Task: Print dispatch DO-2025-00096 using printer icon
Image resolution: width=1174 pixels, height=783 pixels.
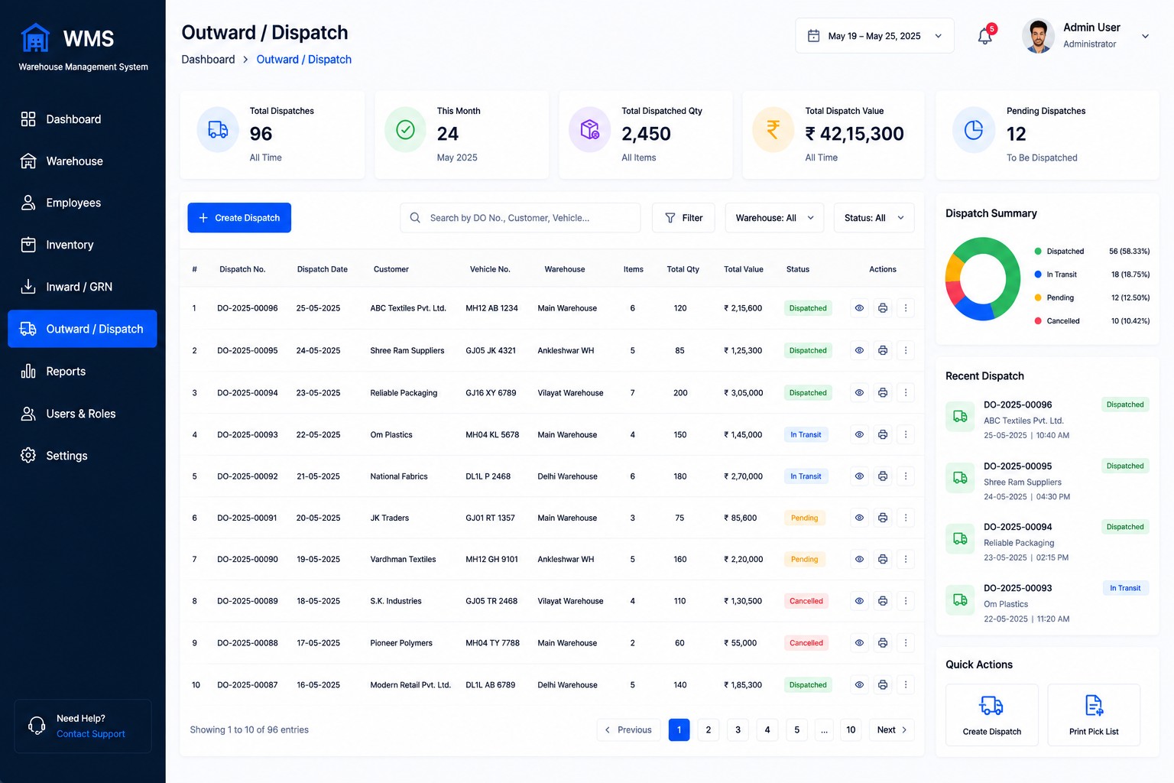Action: click(x=883, y=308)
